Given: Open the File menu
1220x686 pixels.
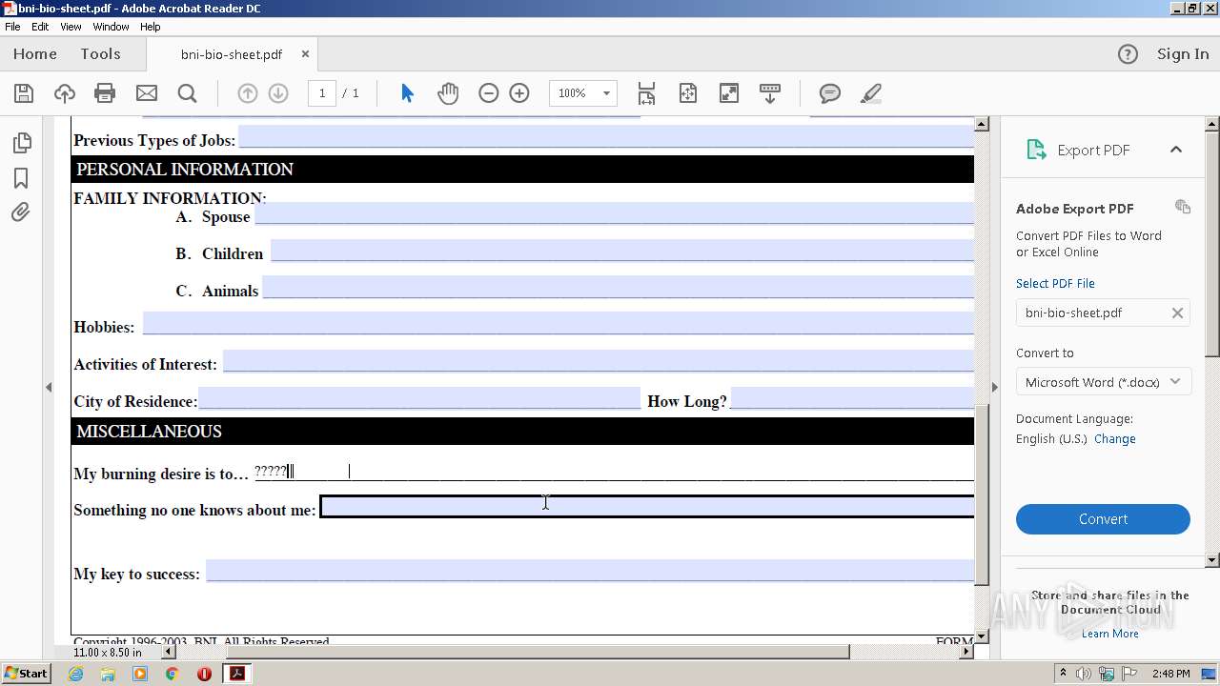Looking at the screenshot, I should point(12,27).
